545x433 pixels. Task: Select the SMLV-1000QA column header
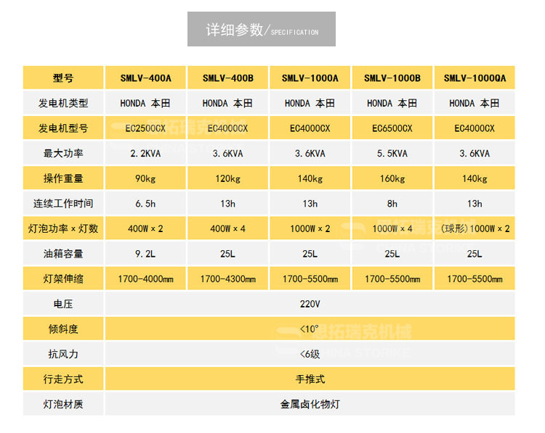click(x=475, y=78)
